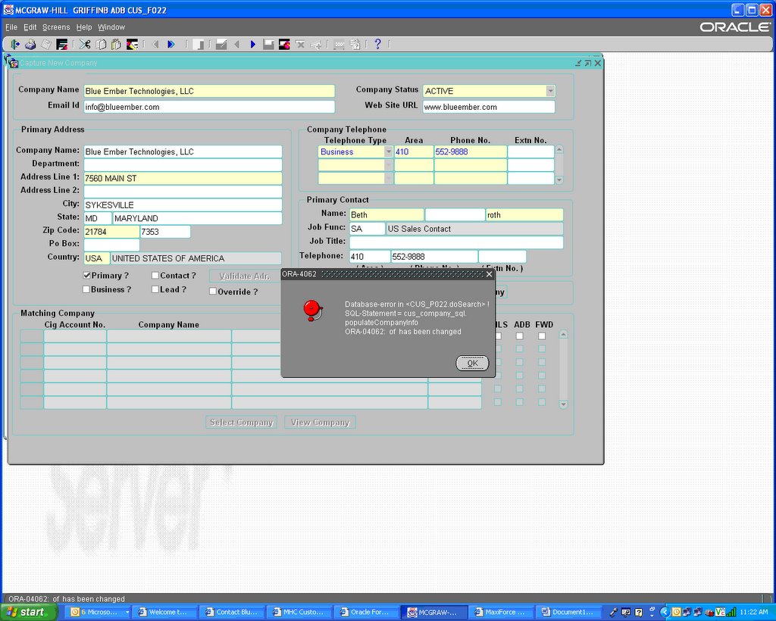Image resolution: width=776 pixels, height=621 pixels.
Task: Click the green VE system tray icon
Action: click(720, 612)
